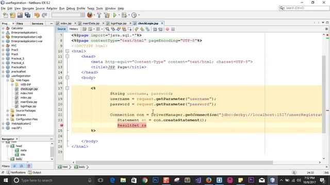Open the Windows Start menu
This screenshot has width=330, height=185.
pos(6,180)
